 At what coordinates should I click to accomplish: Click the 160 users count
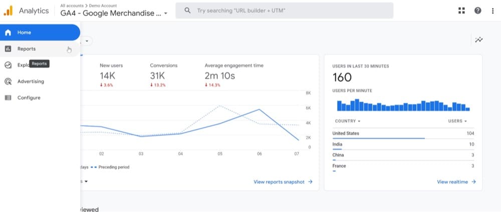[x=342, y=77]
